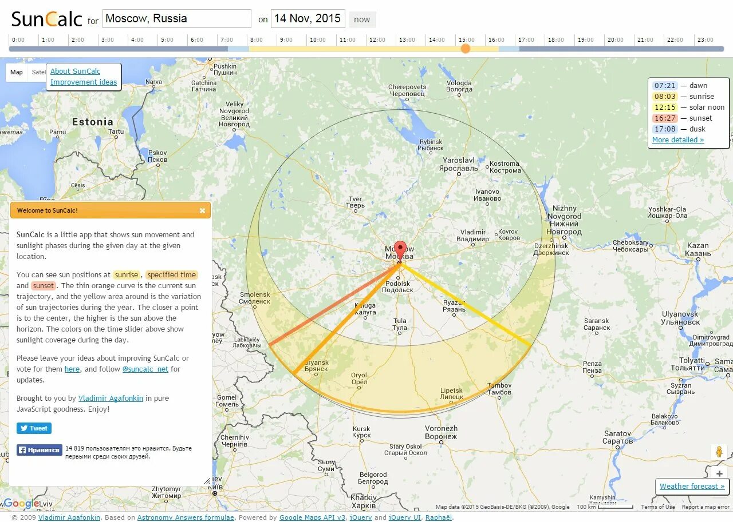Click the Twitter Tweet button

[x=34, y=428]
